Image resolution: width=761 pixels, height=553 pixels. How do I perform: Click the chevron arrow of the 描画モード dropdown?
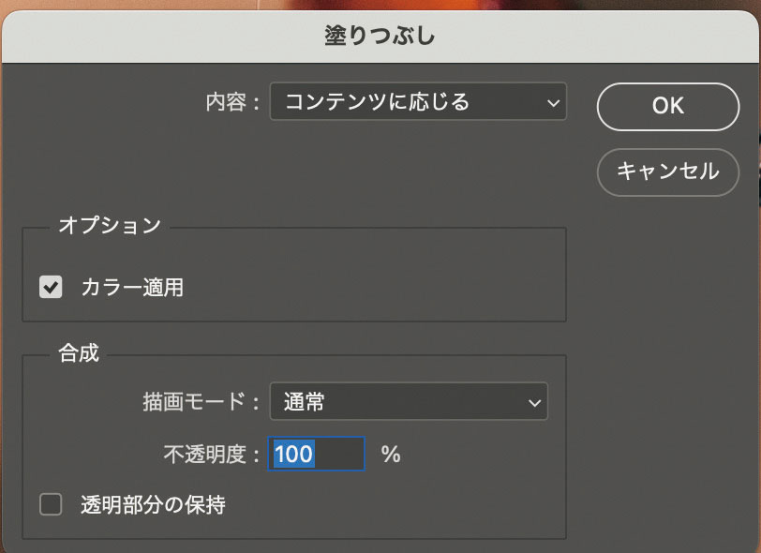(x=534, y=403)
